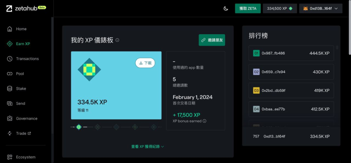Toggle dark mode moon icon
This screenshot has width=351, height=163.
pos(226,9)
